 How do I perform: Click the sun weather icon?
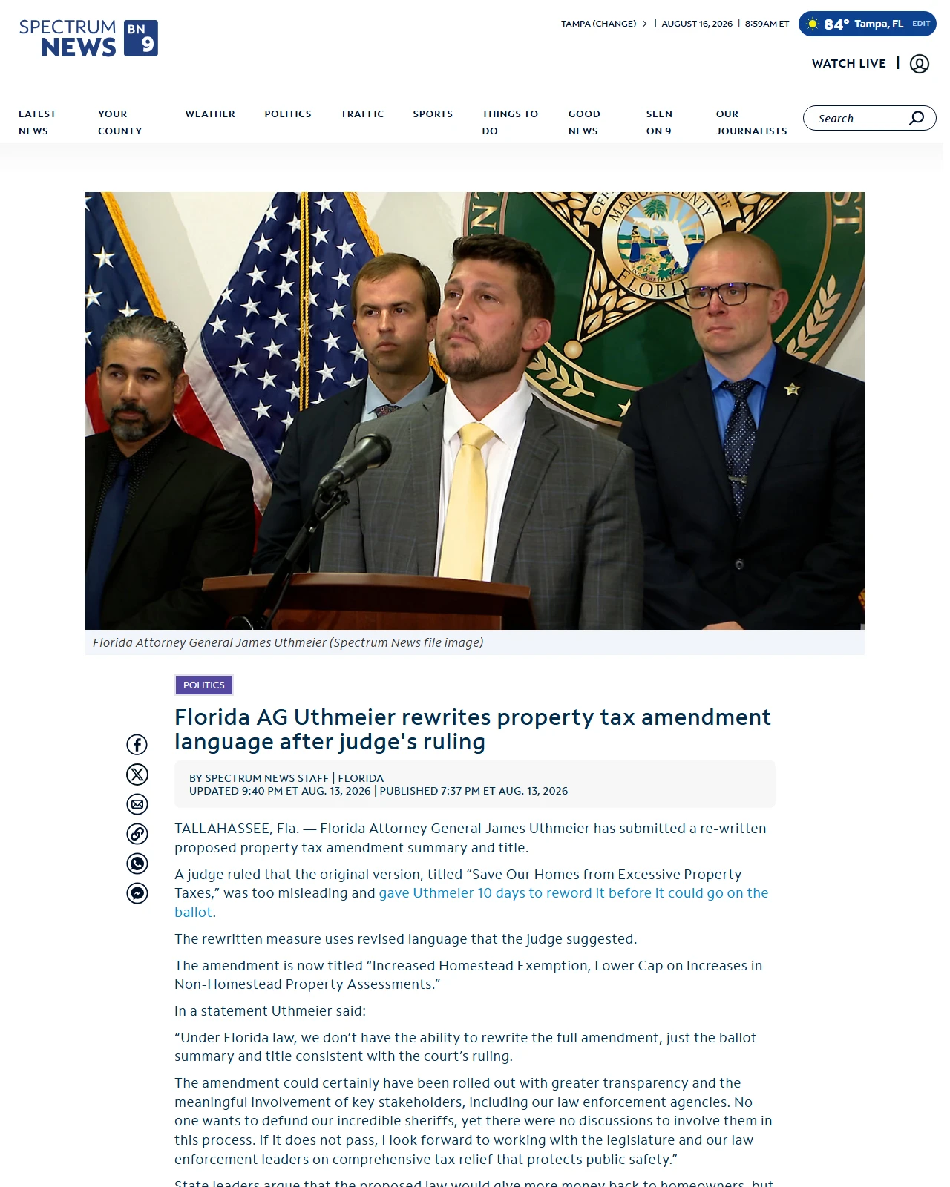tap(813, 24)
